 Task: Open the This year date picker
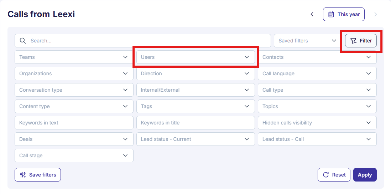[x=344, y=14]
